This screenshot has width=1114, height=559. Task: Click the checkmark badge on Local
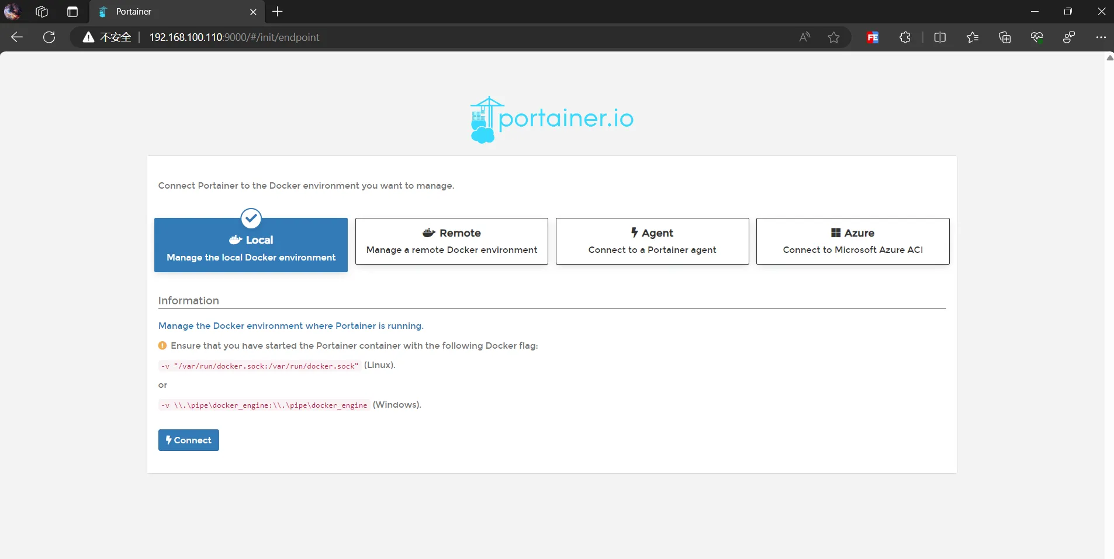[x=251, y=218]
